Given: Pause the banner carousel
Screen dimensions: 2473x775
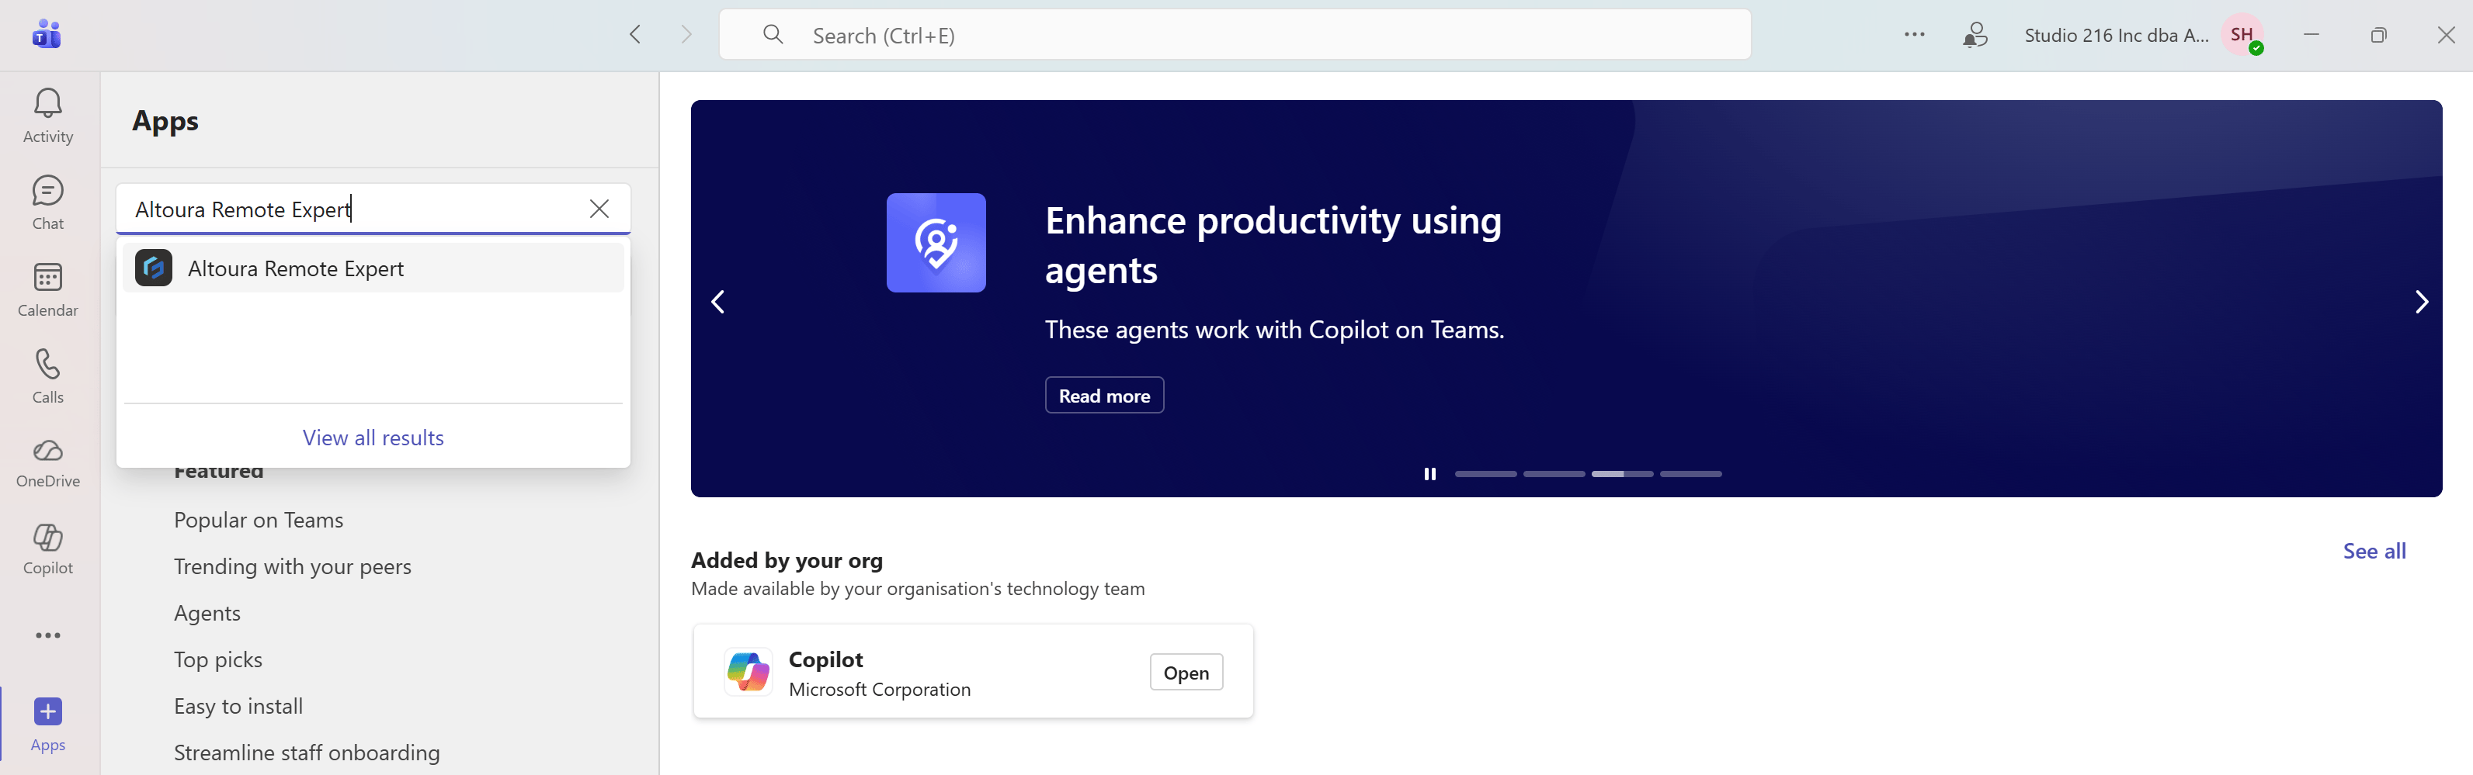Looking at the screenshot, I should [1429, 474].
